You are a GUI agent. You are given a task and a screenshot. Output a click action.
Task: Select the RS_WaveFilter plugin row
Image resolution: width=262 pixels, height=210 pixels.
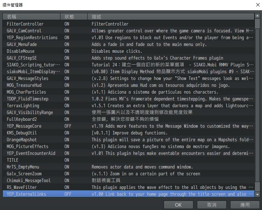[129, 187]
